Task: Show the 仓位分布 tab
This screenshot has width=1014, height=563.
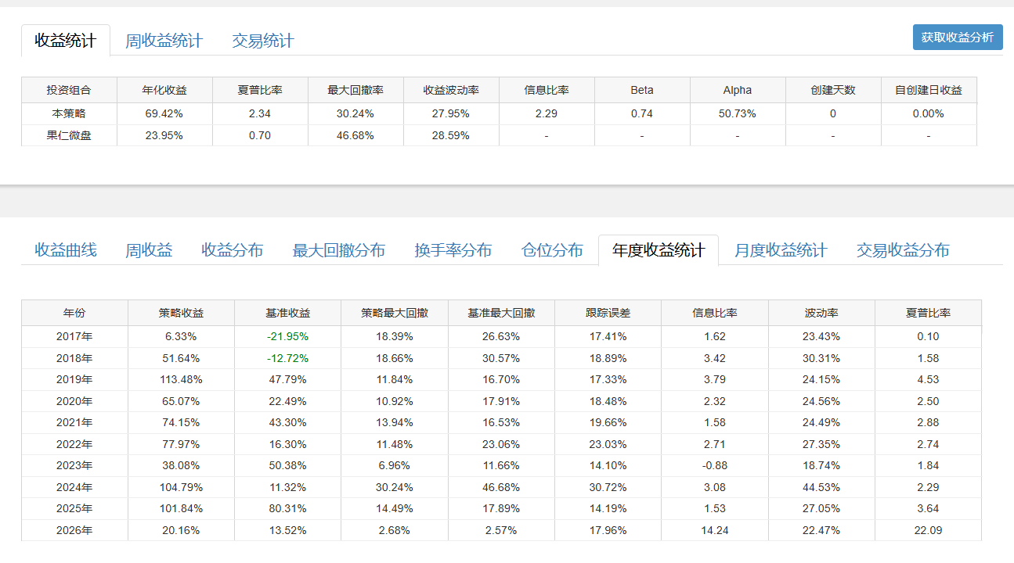Action: click(x=553, y=250)
